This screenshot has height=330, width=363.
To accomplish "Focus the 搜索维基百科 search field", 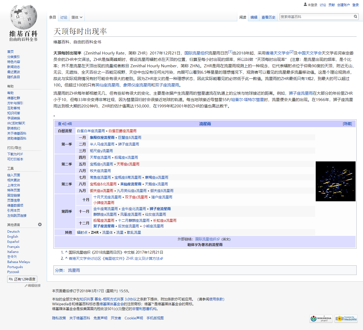I will (316, 17).
